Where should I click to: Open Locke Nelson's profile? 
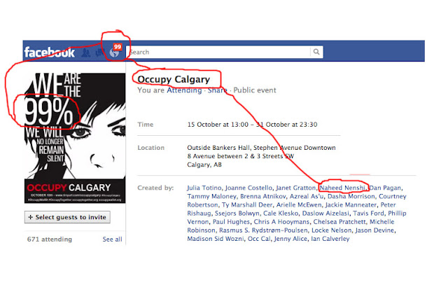click(331, 230)
